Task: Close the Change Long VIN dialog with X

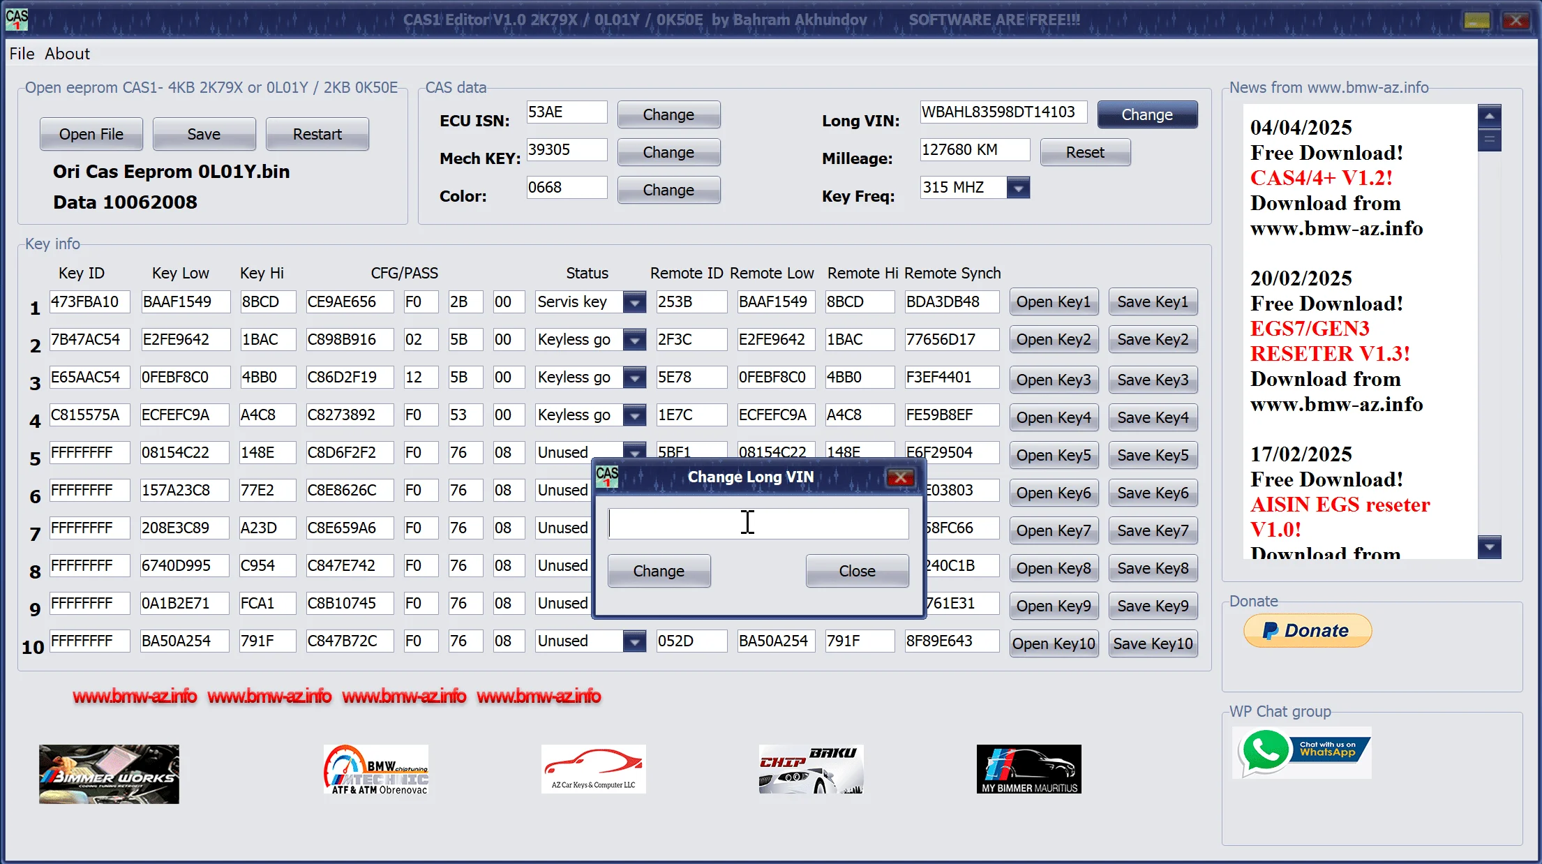Action: pos(901,477)
